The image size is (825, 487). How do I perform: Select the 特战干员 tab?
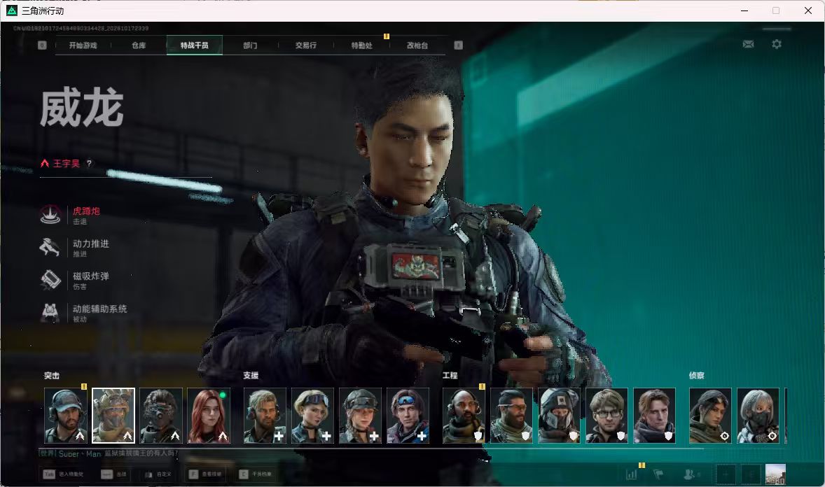click(195, 45)
